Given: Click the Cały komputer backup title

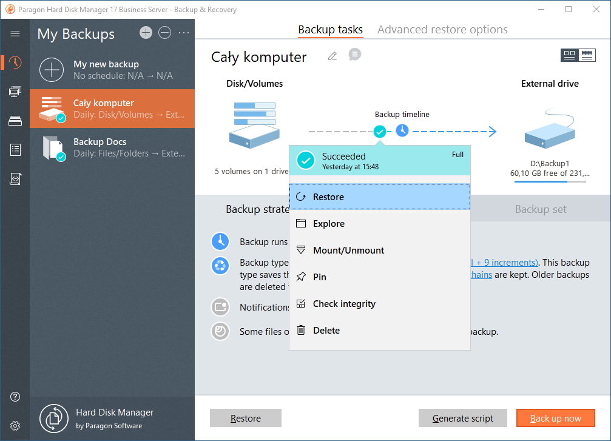Looking at the screenshot, I should [x=258, y=57].
